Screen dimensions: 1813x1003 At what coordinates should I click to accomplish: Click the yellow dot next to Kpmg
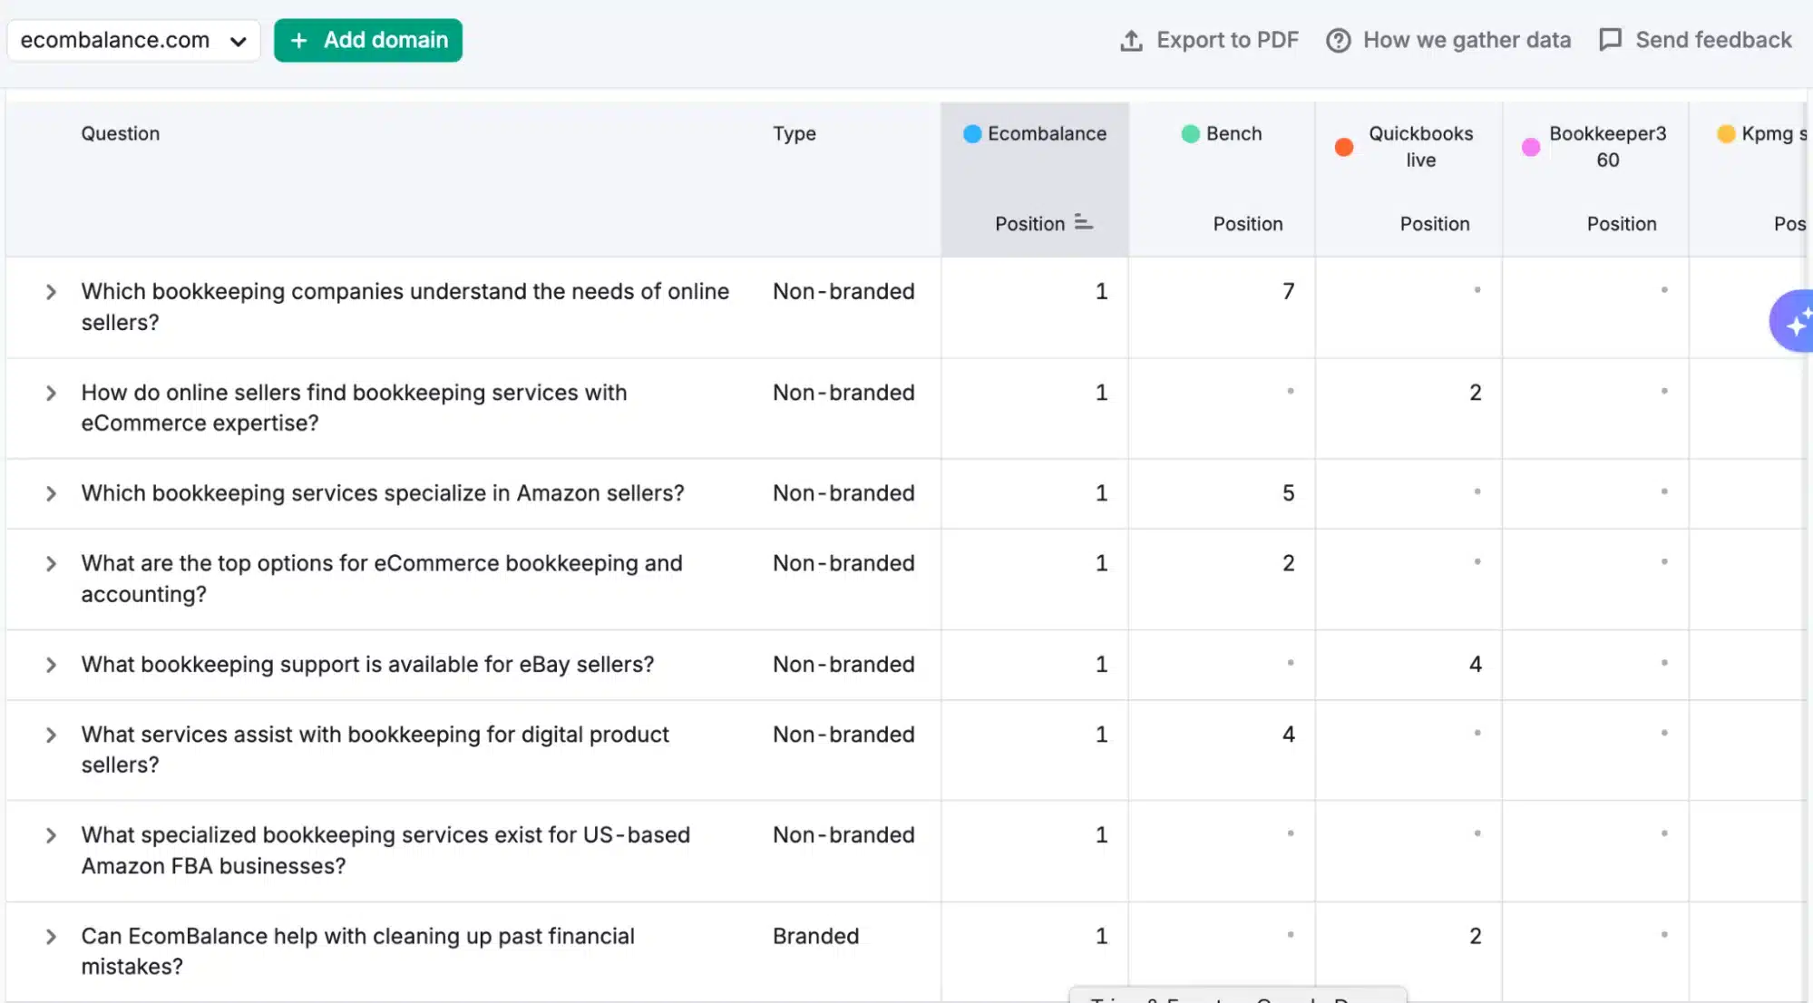(x=1725, y=133)
